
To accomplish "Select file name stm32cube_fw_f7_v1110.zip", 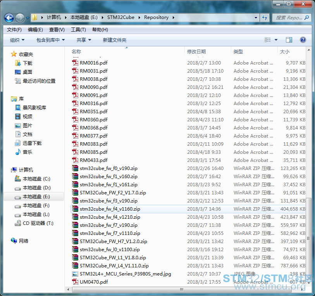I will tap(110, 233).
